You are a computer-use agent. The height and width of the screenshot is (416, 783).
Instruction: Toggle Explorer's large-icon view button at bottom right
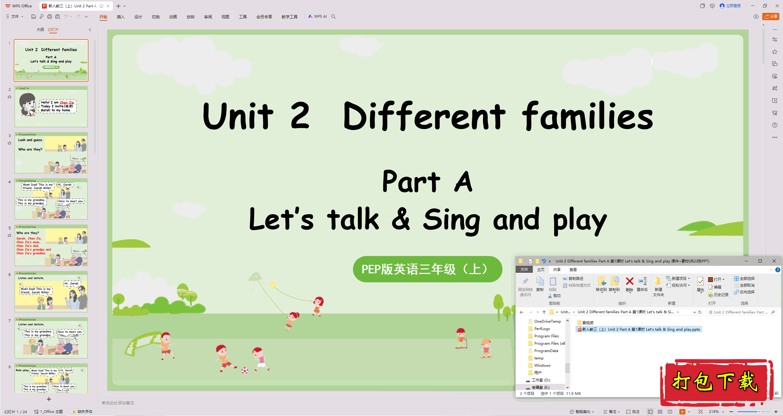point(777,393)
